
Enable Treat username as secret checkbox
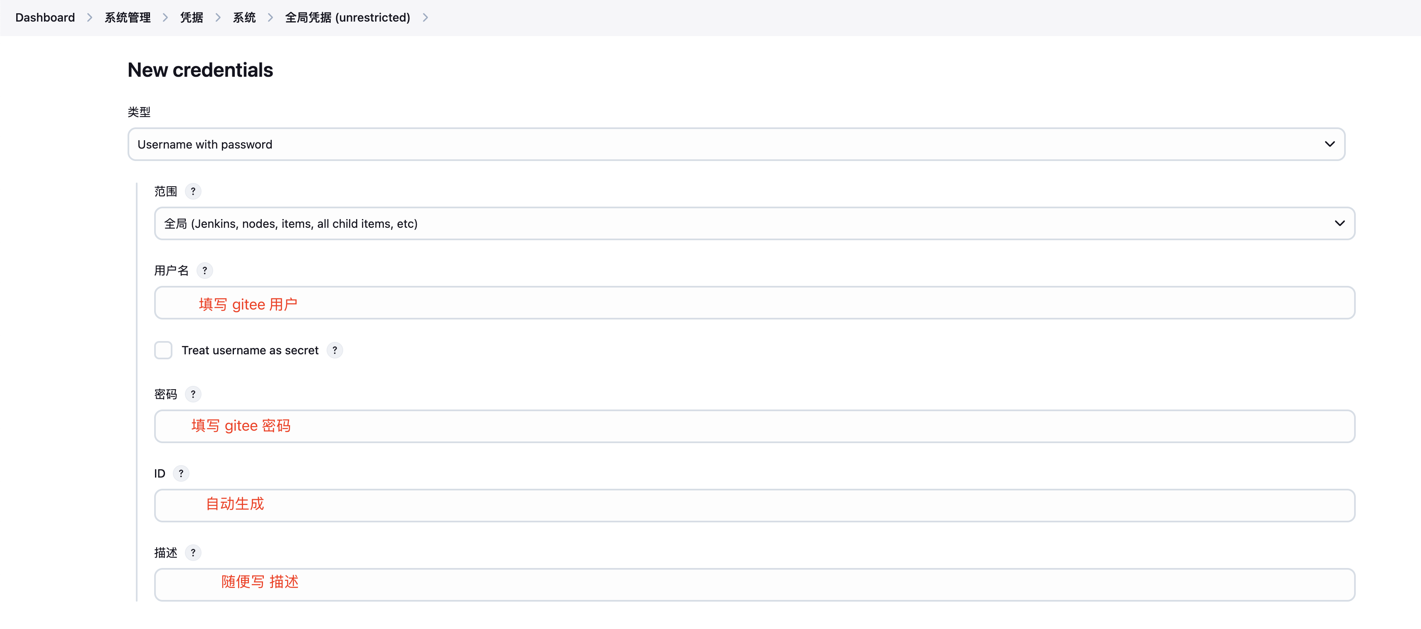[x=163, y=350]
